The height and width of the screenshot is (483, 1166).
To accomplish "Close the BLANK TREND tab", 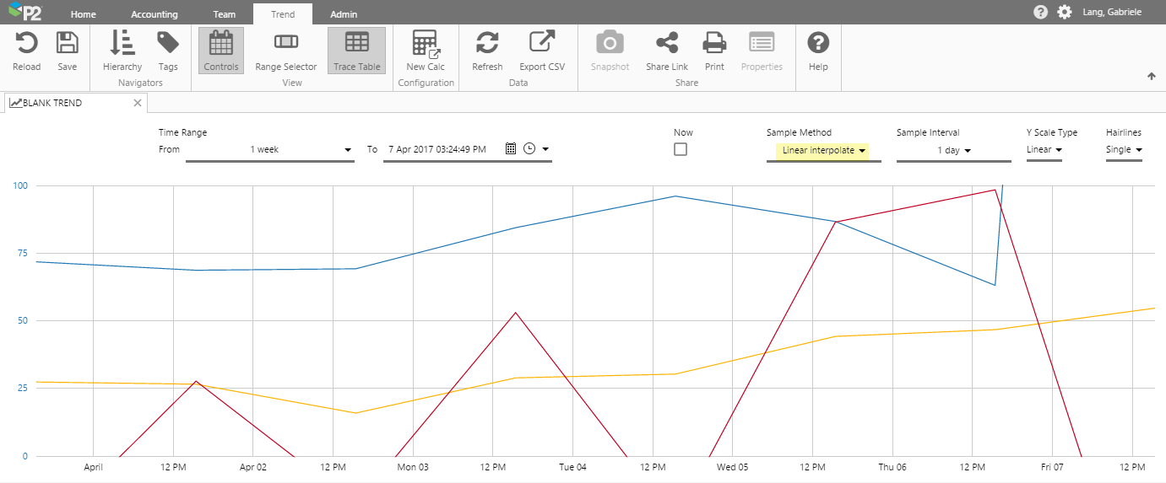I will tap(138, 103).
